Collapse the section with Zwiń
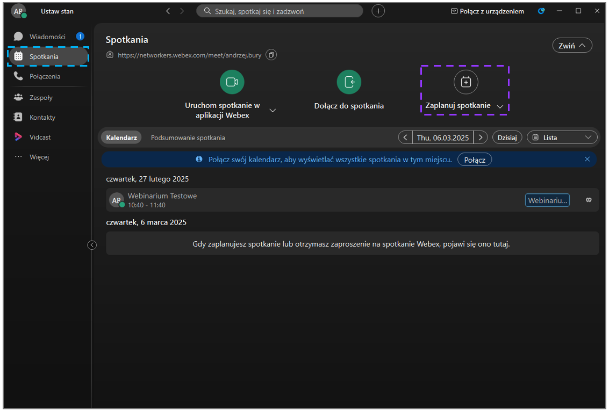Screen dimensions: 609x412 572,46
